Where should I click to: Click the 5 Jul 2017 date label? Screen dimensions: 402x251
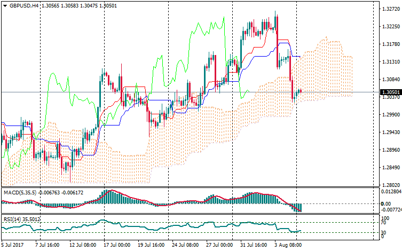12,245
